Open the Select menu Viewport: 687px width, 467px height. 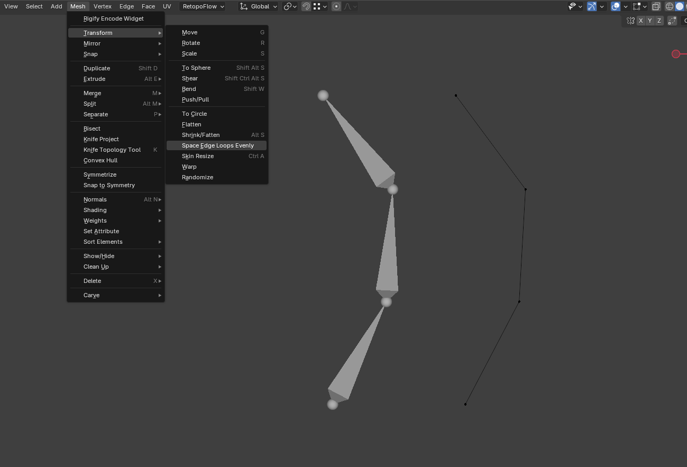34,6
